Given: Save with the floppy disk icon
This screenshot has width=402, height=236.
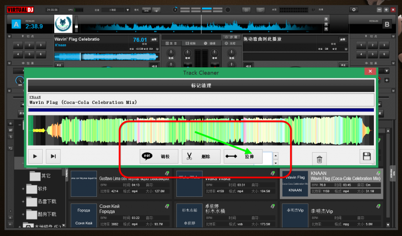Looking at the screenshot, I should pos(367,156).
